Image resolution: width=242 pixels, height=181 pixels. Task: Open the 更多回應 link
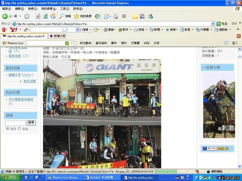point(29,81)
